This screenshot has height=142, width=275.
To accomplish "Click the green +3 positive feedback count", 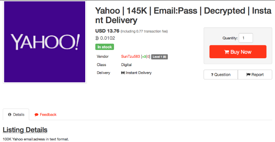I will click(x=144, y=57).
